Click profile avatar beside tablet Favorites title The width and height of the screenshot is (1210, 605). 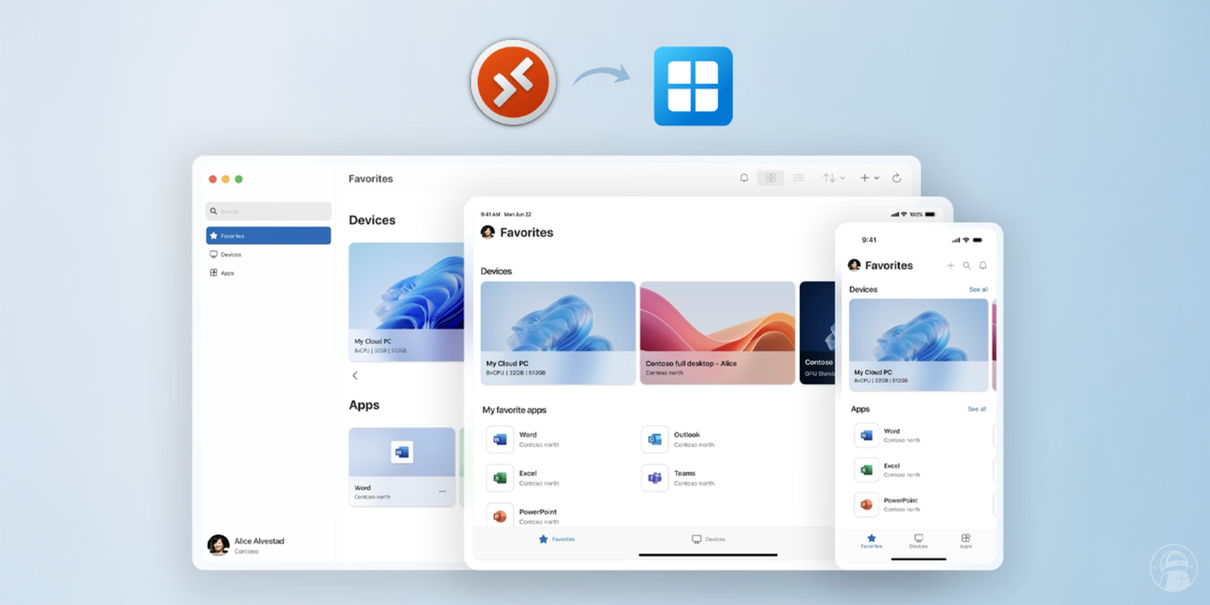[488, 232]
